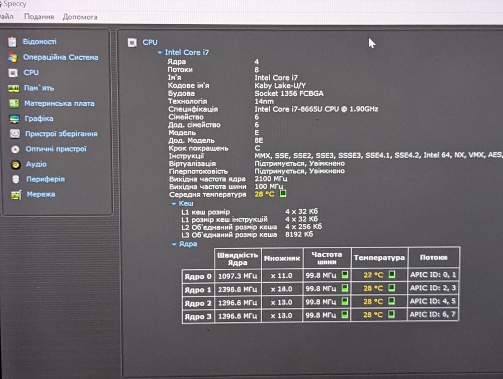Click the 1097.3 МГц core speed cell
503x379 pixels.
pos(238,276)
